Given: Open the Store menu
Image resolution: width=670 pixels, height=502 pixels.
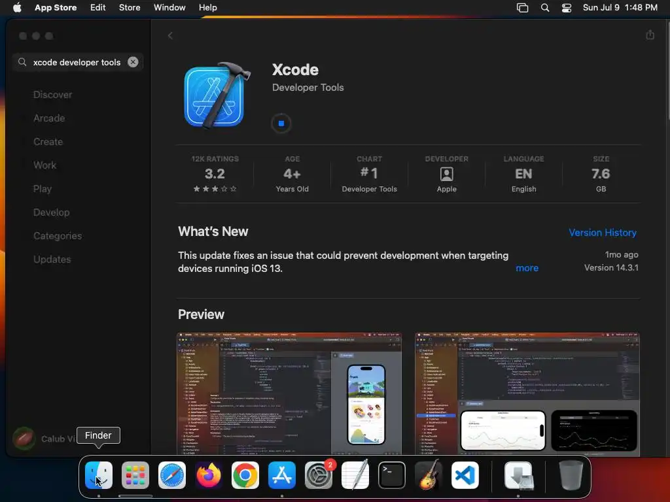Looking at the screenshot, I should [x=130, y=8].
